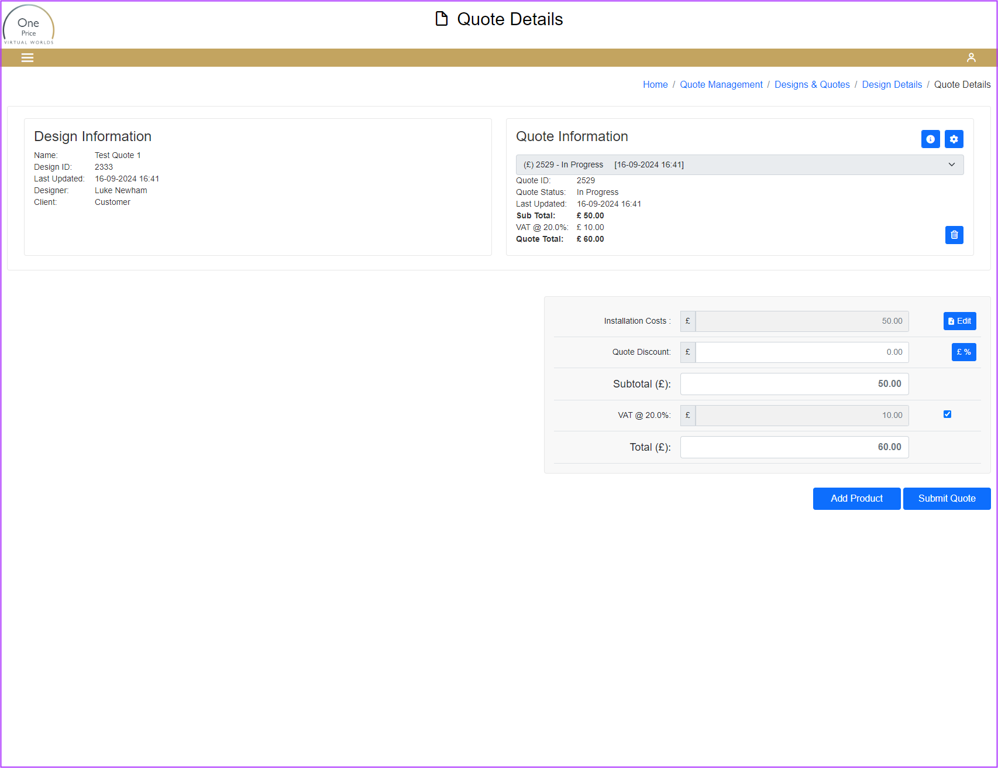Screen dimensions: 998x768
Task: Edit the installation costs
Action: pyautogui.click(x=959, y=321)
